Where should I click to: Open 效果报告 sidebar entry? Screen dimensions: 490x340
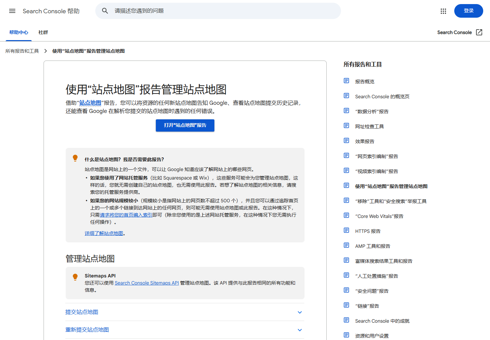tap(364, 141)
